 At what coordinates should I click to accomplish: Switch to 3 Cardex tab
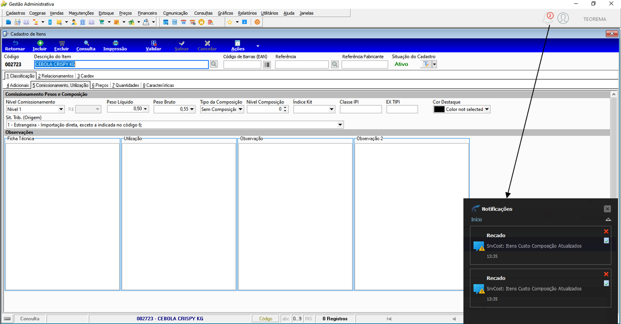tap(85, 76)
